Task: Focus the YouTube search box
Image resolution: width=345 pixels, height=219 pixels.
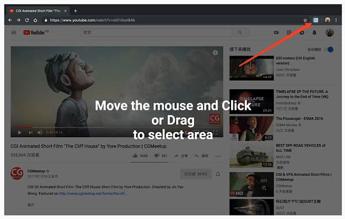Action: [x=156, y=33]
